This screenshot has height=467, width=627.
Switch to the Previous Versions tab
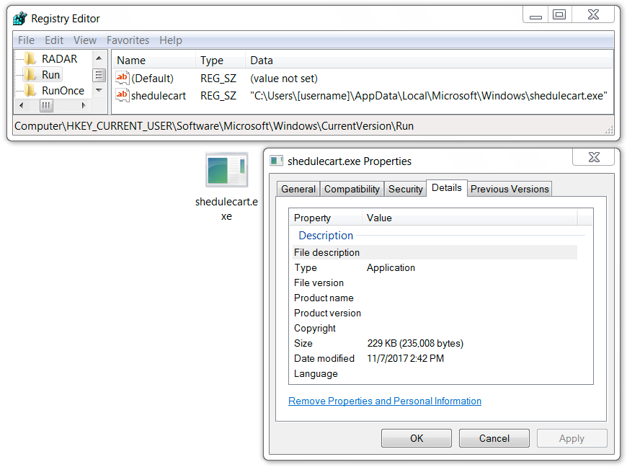(510, 189)
